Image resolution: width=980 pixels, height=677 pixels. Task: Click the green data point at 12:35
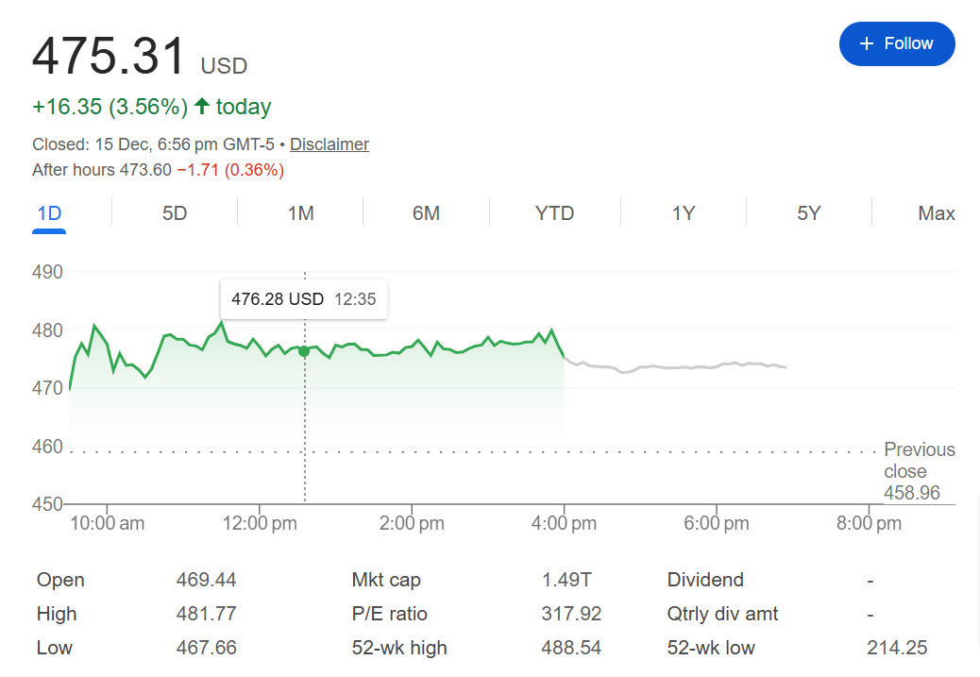[x=304, y=351]
